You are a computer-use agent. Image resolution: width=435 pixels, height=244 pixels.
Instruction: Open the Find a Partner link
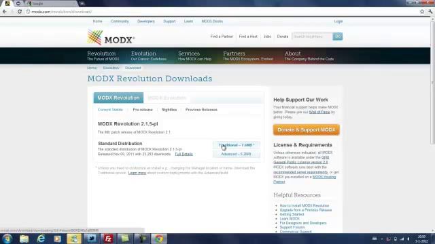click(x=222, y=37)
